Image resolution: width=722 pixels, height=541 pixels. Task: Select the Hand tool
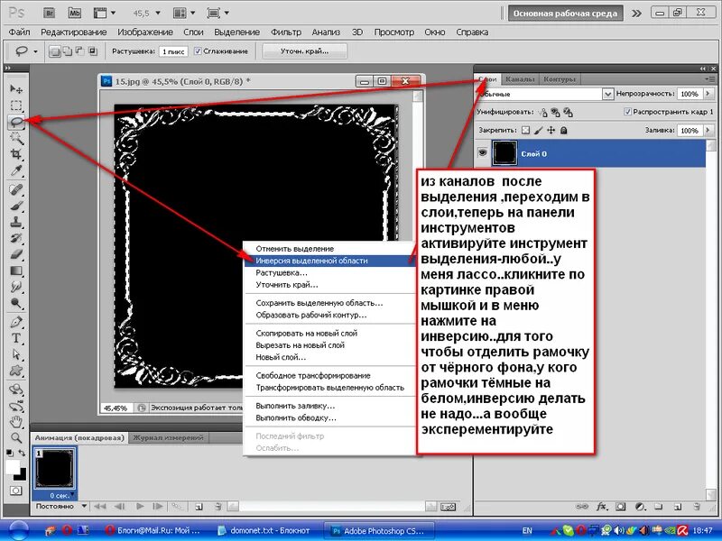[x=16, y=421]
